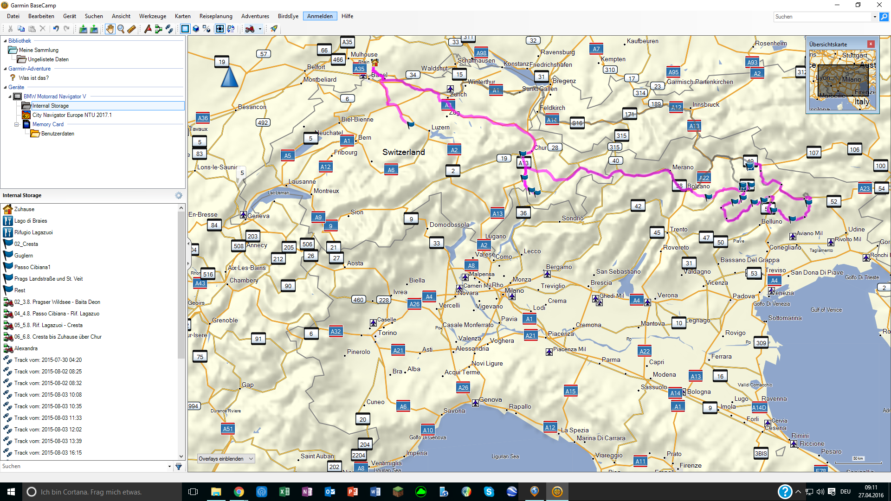Screen dimensions: 891x501
Task: Select the hand pan tool
Action: [110, 29]
